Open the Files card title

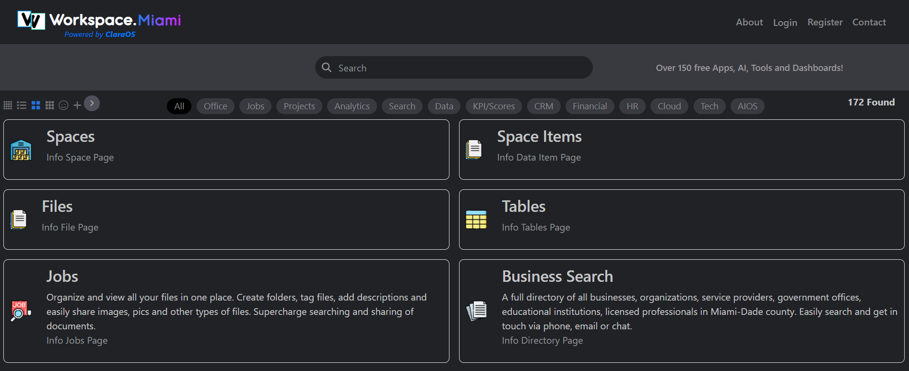tap(57, 207)
